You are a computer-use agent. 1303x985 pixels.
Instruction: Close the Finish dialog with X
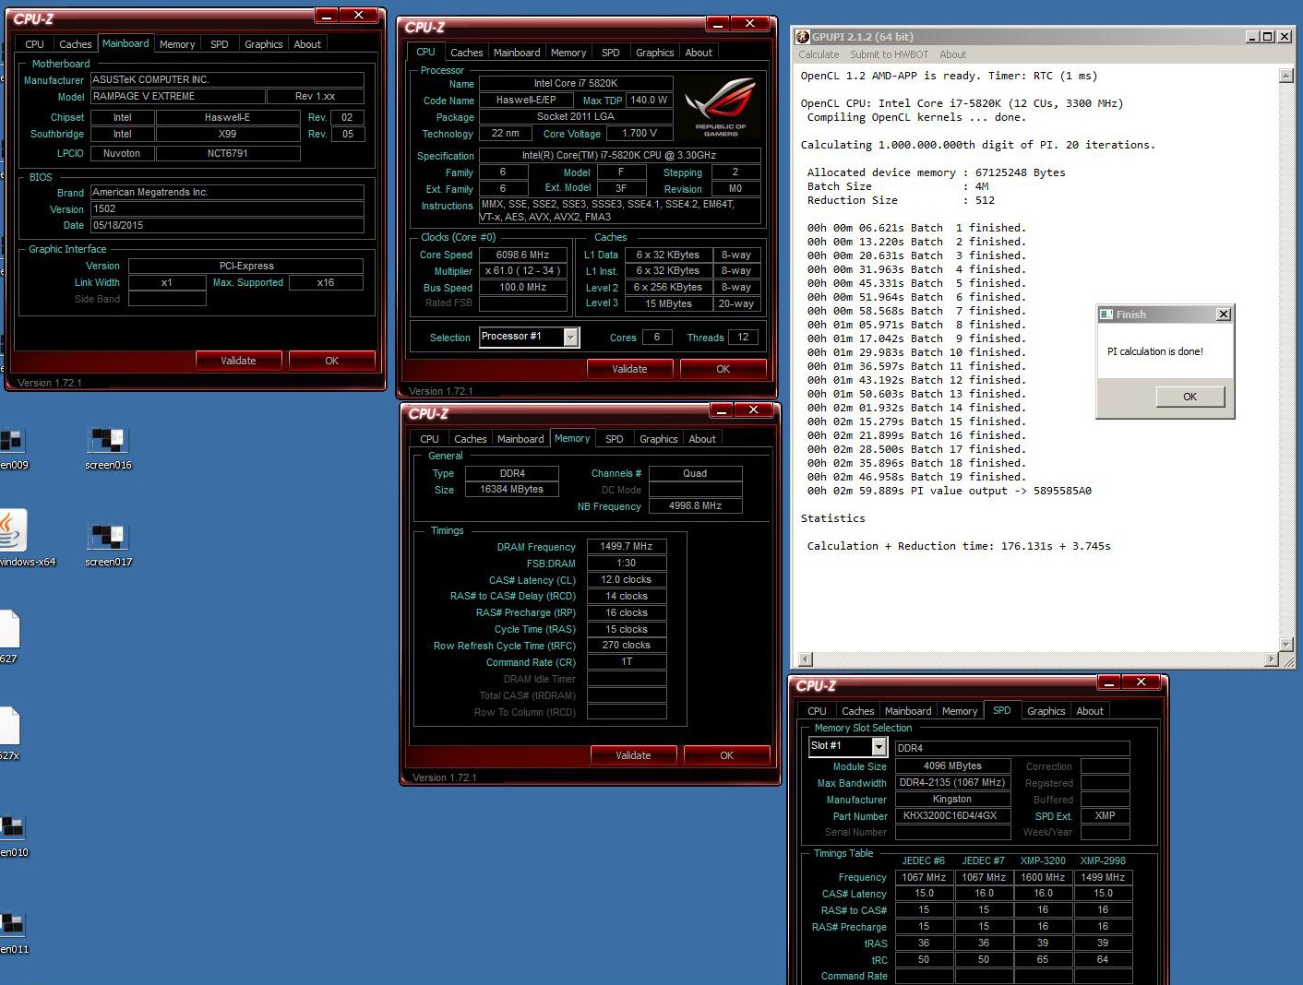pos(1224,314)
